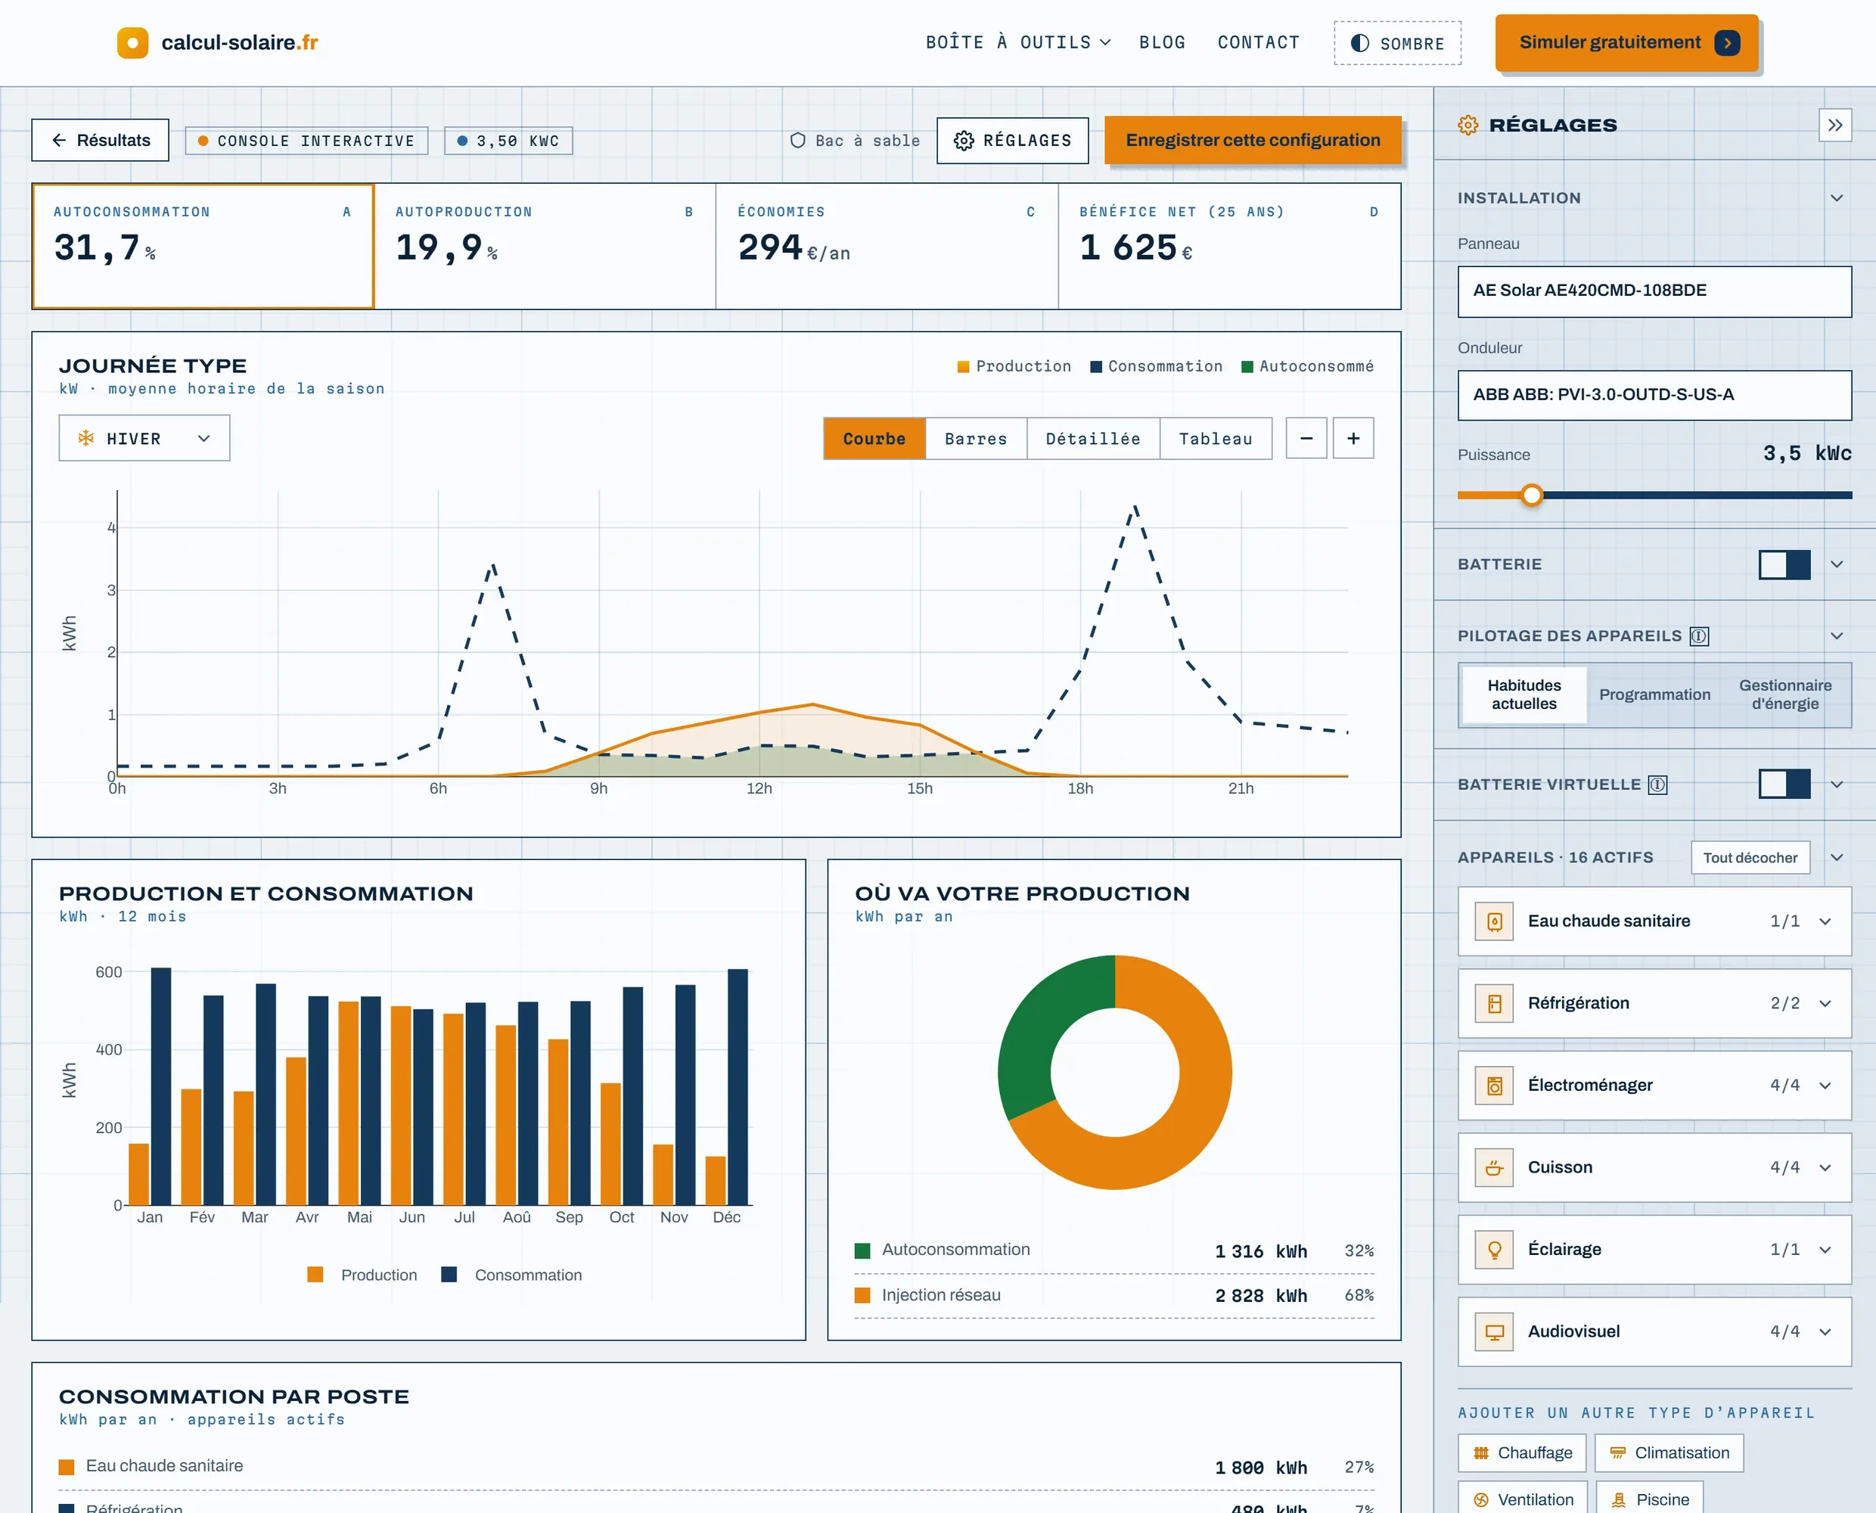This screenshot has width=1876, height=1513.
Task: Click the Eau chaude sanitaire water heater icon
Action: pyautogui.click(x=1494, y=921)
